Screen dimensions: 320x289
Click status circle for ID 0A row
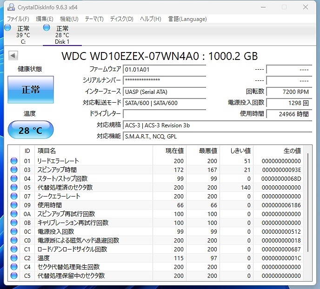point(14,214)
